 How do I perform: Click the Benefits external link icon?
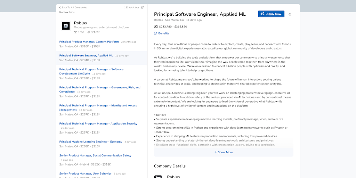pos(155,33)
